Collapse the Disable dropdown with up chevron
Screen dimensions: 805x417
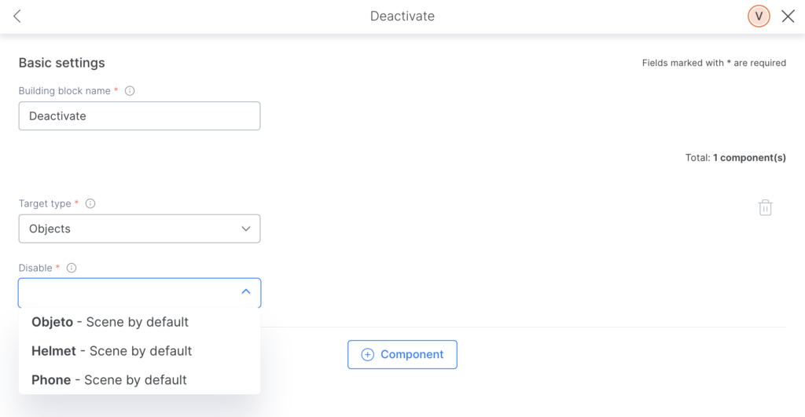pyautogui.click(x=246, y=291)
